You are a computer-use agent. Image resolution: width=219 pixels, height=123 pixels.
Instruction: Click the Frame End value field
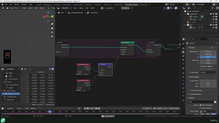[208, 83]
